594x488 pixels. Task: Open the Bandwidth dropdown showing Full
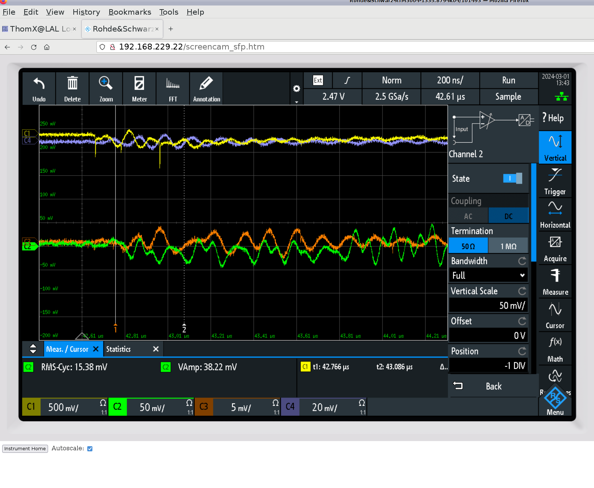488,275
